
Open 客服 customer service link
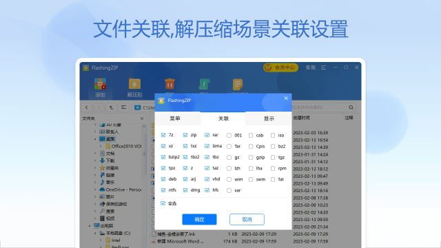[311, 68]
